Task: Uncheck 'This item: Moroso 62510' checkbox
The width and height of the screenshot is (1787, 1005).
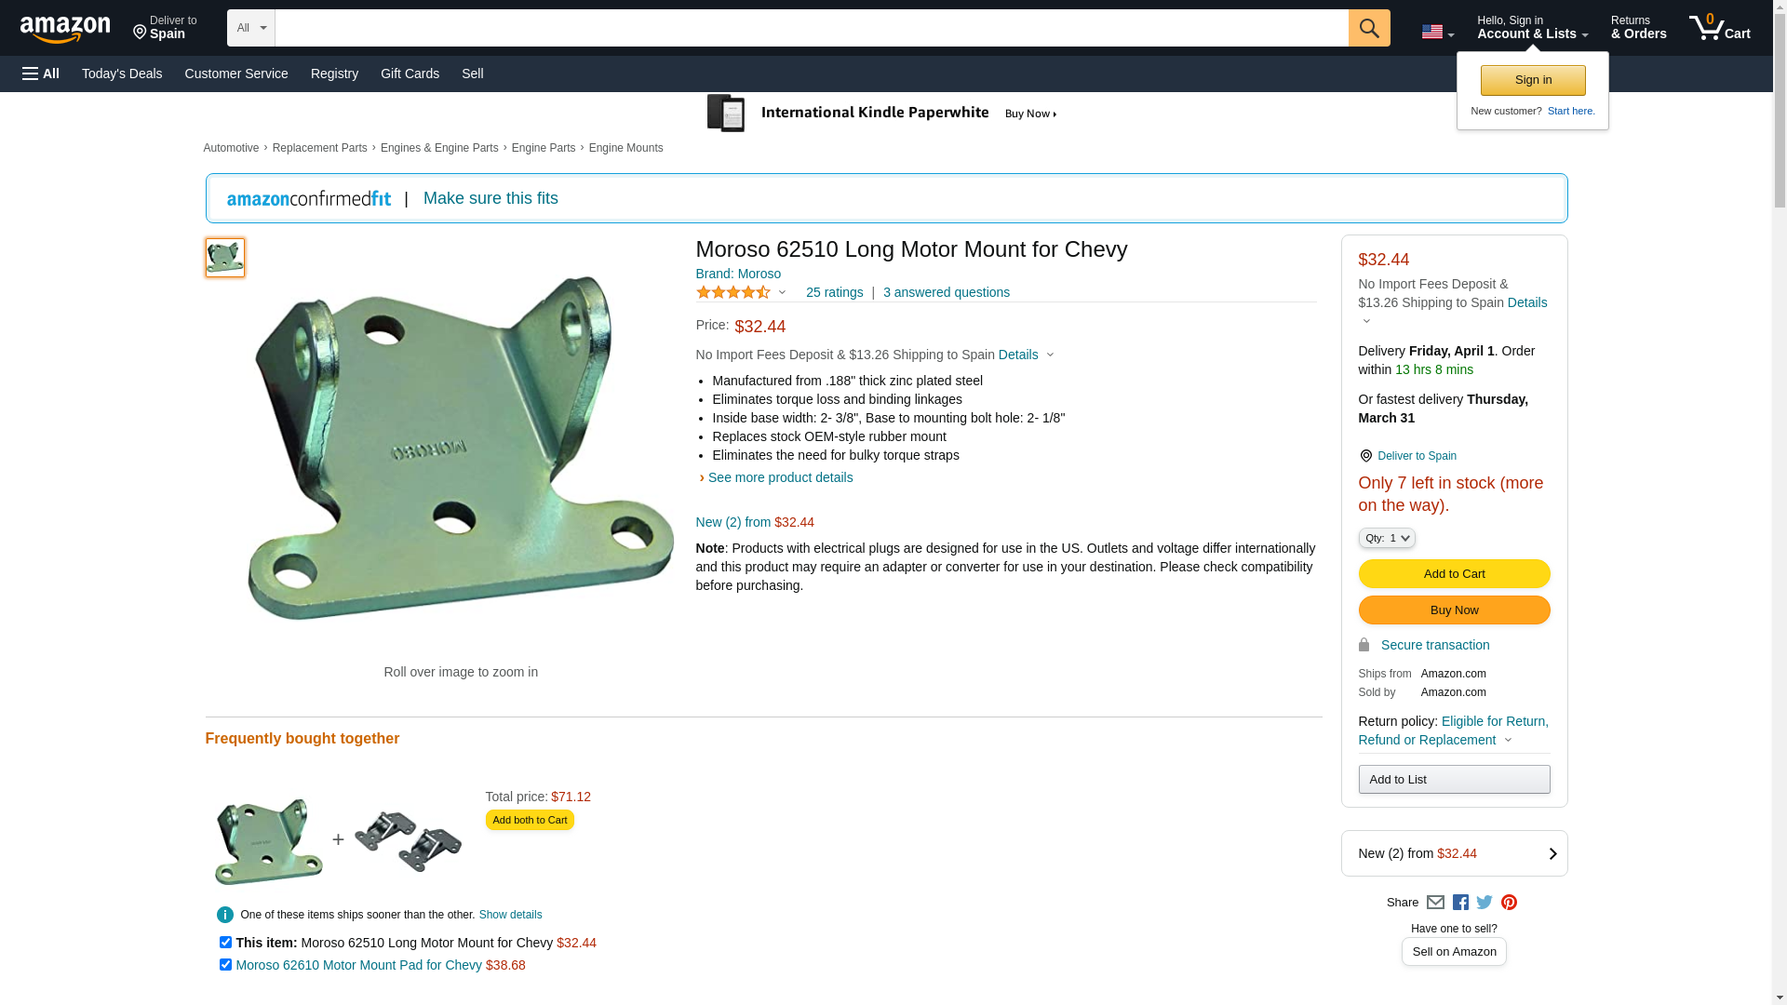Action: [225, 943]
